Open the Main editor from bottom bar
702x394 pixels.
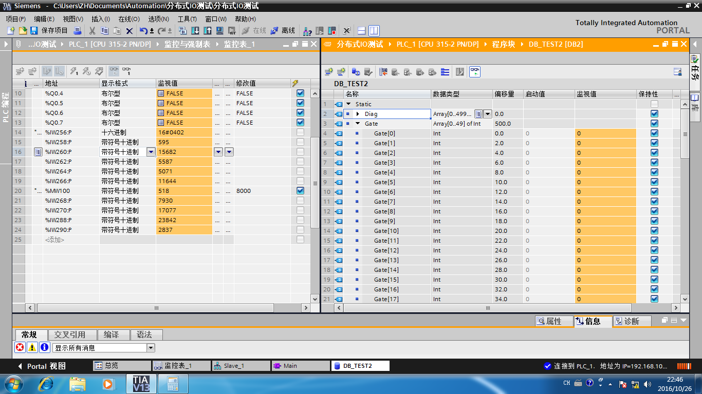[x=300, y=366]
